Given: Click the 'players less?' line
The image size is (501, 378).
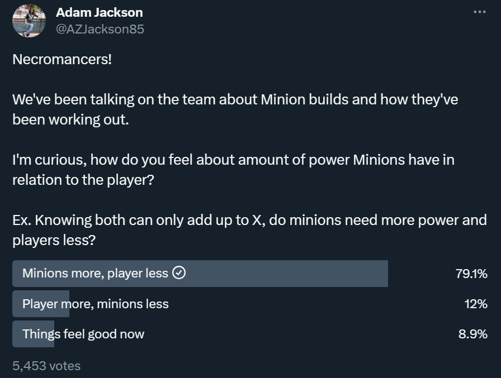Looking at the screenshot, I should click(51, 240).
